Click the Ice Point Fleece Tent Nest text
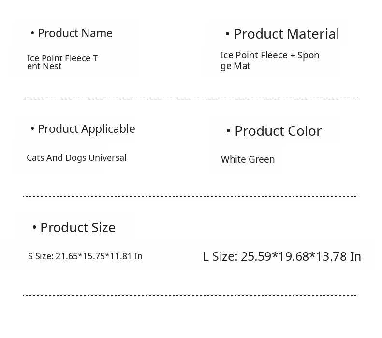Image resolution: width=382 pixels, height=338 pixels. (62, 62)
